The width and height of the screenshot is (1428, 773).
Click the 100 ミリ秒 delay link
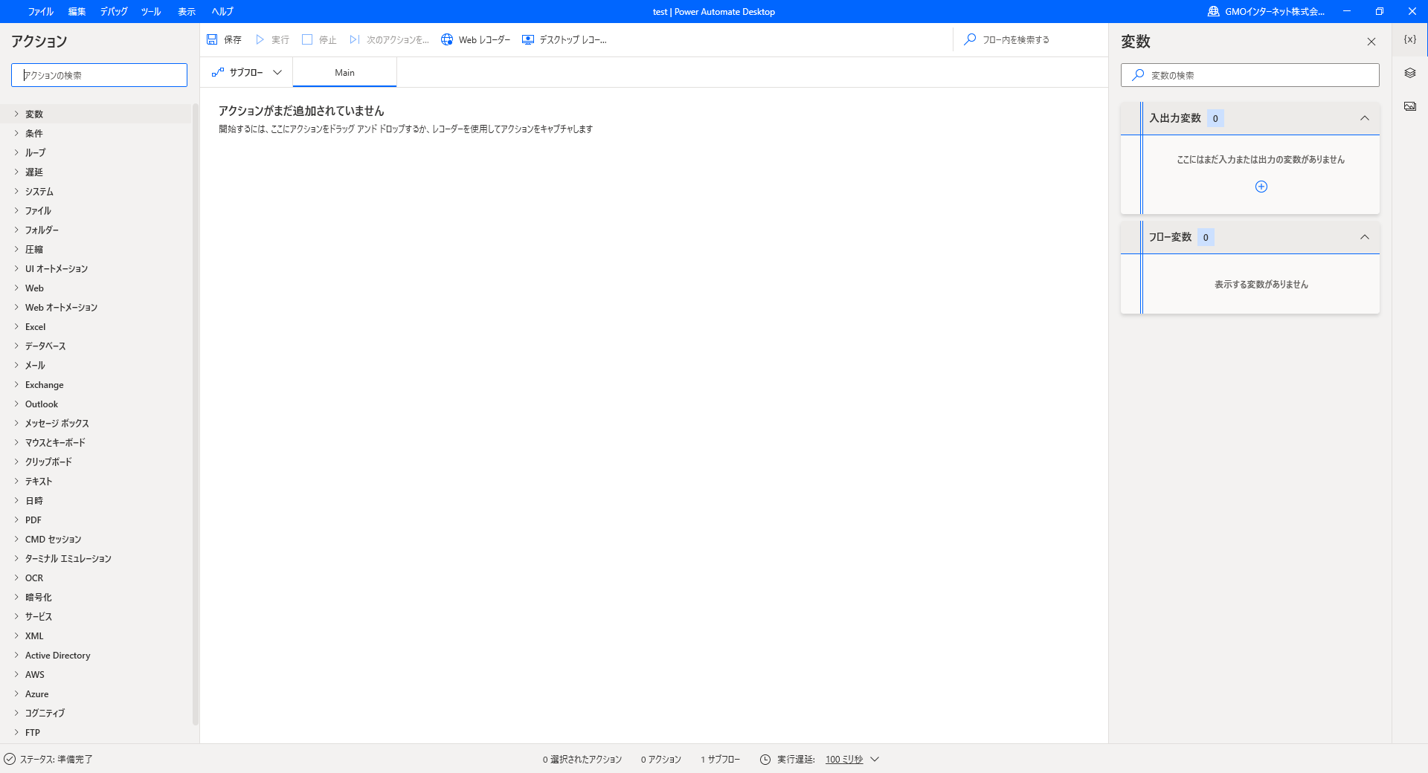tap(844, 759)
